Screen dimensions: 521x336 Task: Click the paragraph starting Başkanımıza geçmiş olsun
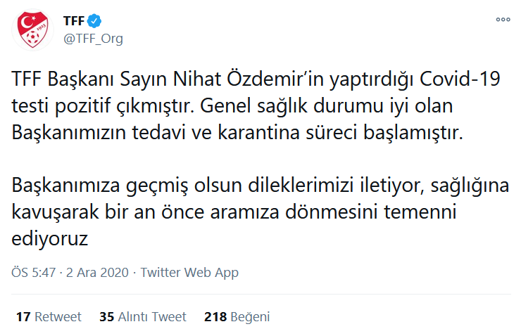pyautogui.click(x=260, y=212)
